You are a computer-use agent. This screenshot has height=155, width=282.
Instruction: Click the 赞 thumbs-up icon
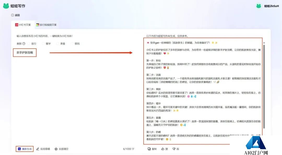click(x=163, y=149)
